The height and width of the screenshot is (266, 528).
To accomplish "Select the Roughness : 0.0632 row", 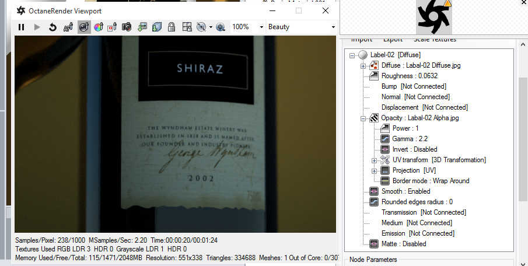I will (x=410, y=76).
